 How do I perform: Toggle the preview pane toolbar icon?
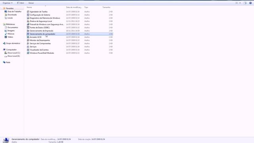click(245, 3)
